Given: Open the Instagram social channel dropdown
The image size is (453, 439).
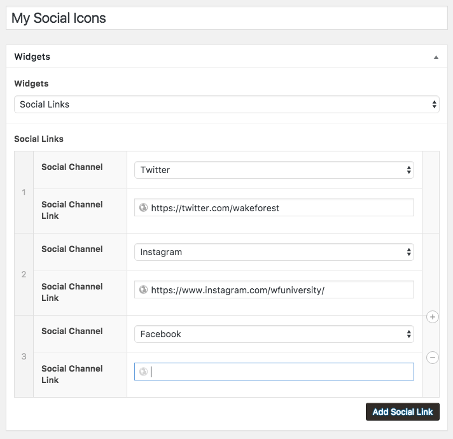Looking at the screenshot, I should coord(274,252).
